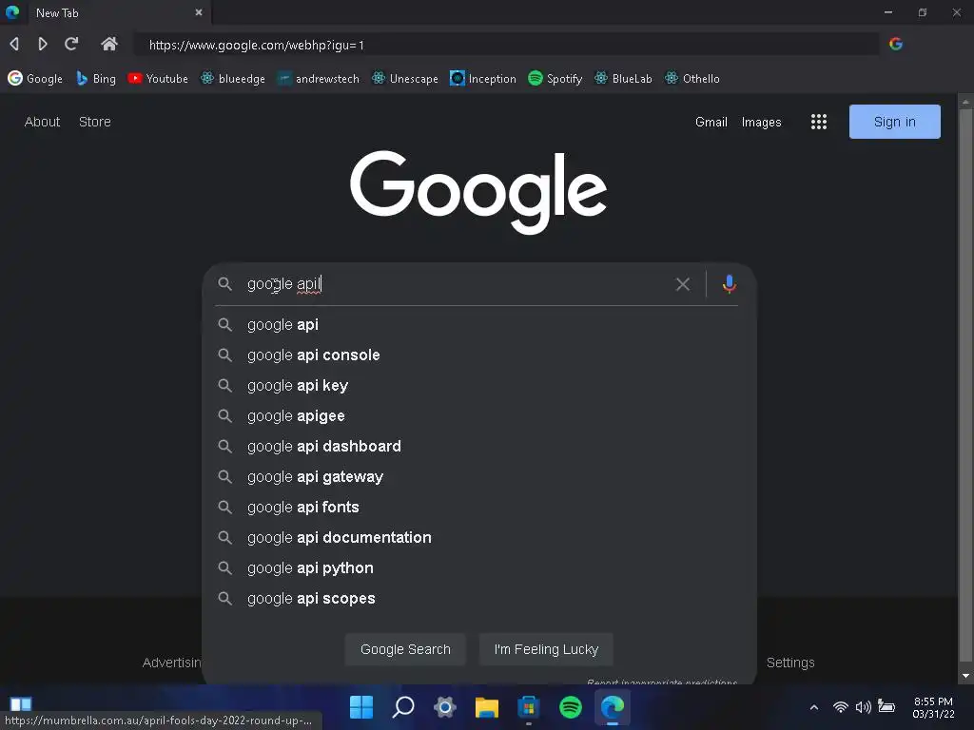This screenshot has width=974, height=730.
Task: Open the Store link
Action: 95,122
